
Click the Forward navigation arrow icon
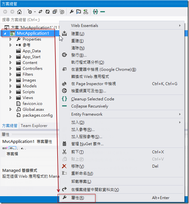12,12
